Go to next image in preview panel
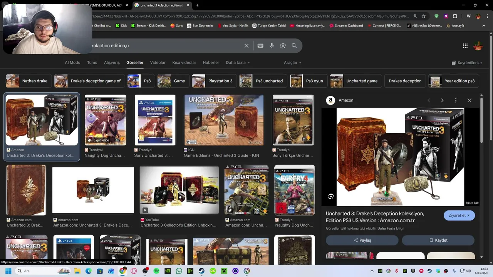Image resolution: width=493 pixels, height=277 pixels. (x=442, y=100)
